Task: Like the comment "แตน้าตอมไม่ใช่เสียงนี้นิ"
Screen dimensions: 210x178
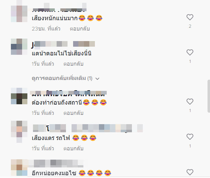Action: point(190,52)
